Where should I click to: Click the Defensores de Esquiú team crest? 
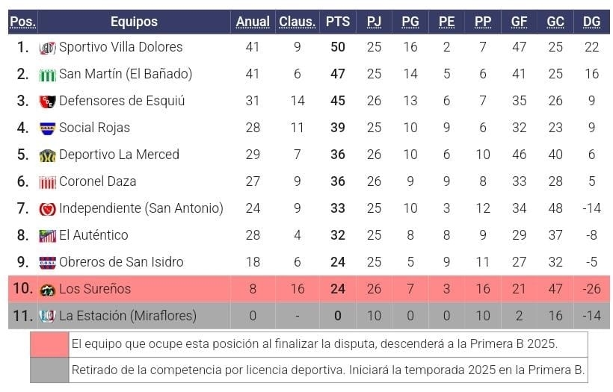click(48, 102)
